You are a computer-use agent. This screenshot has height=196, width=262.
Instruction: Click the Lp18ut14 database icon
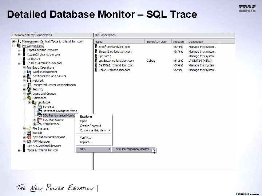pyautogui.click(x=35, y=102)
